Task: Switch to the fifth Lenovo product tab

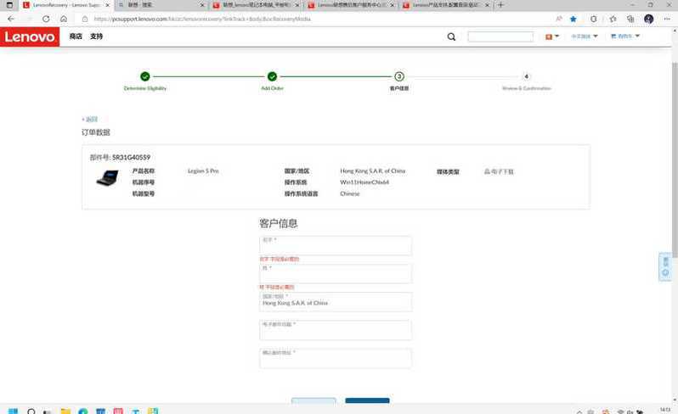Action: click(446, 5)
